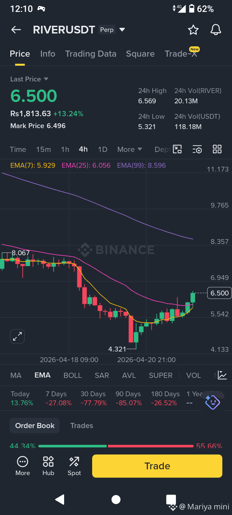
Task: Tap Android recent apps button
Action: (171, 500)
